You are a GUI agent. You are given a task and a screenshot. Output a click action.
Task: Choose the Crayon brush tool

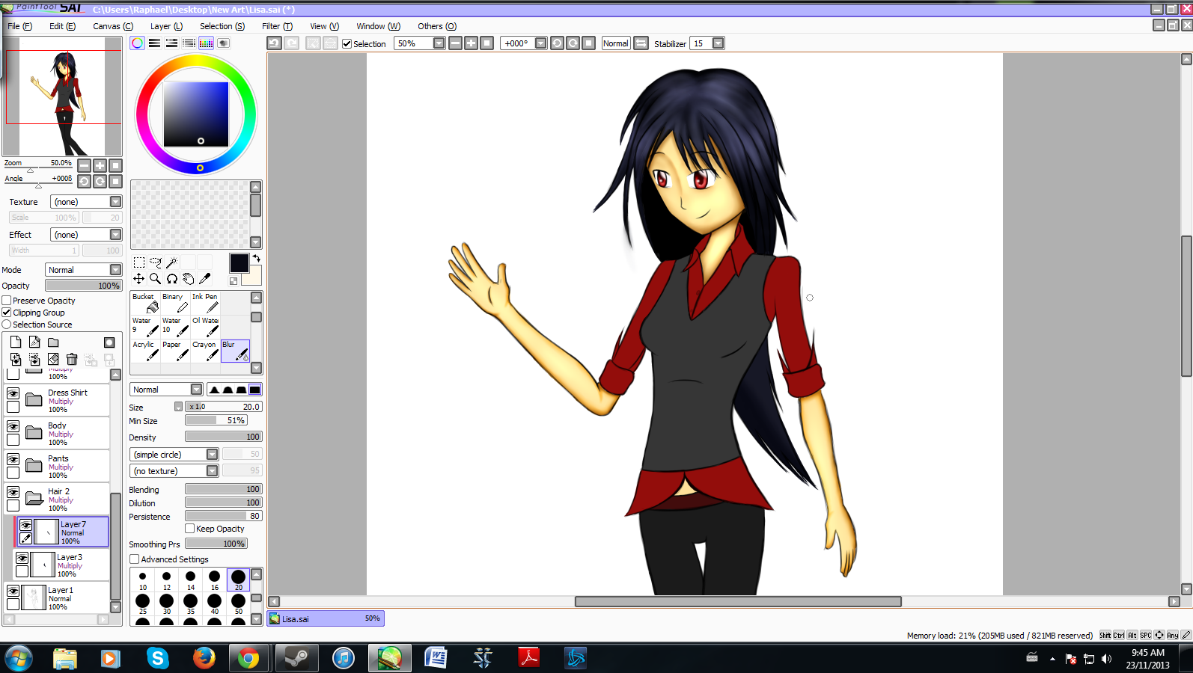pyautogui.click(x=205, y=351)
